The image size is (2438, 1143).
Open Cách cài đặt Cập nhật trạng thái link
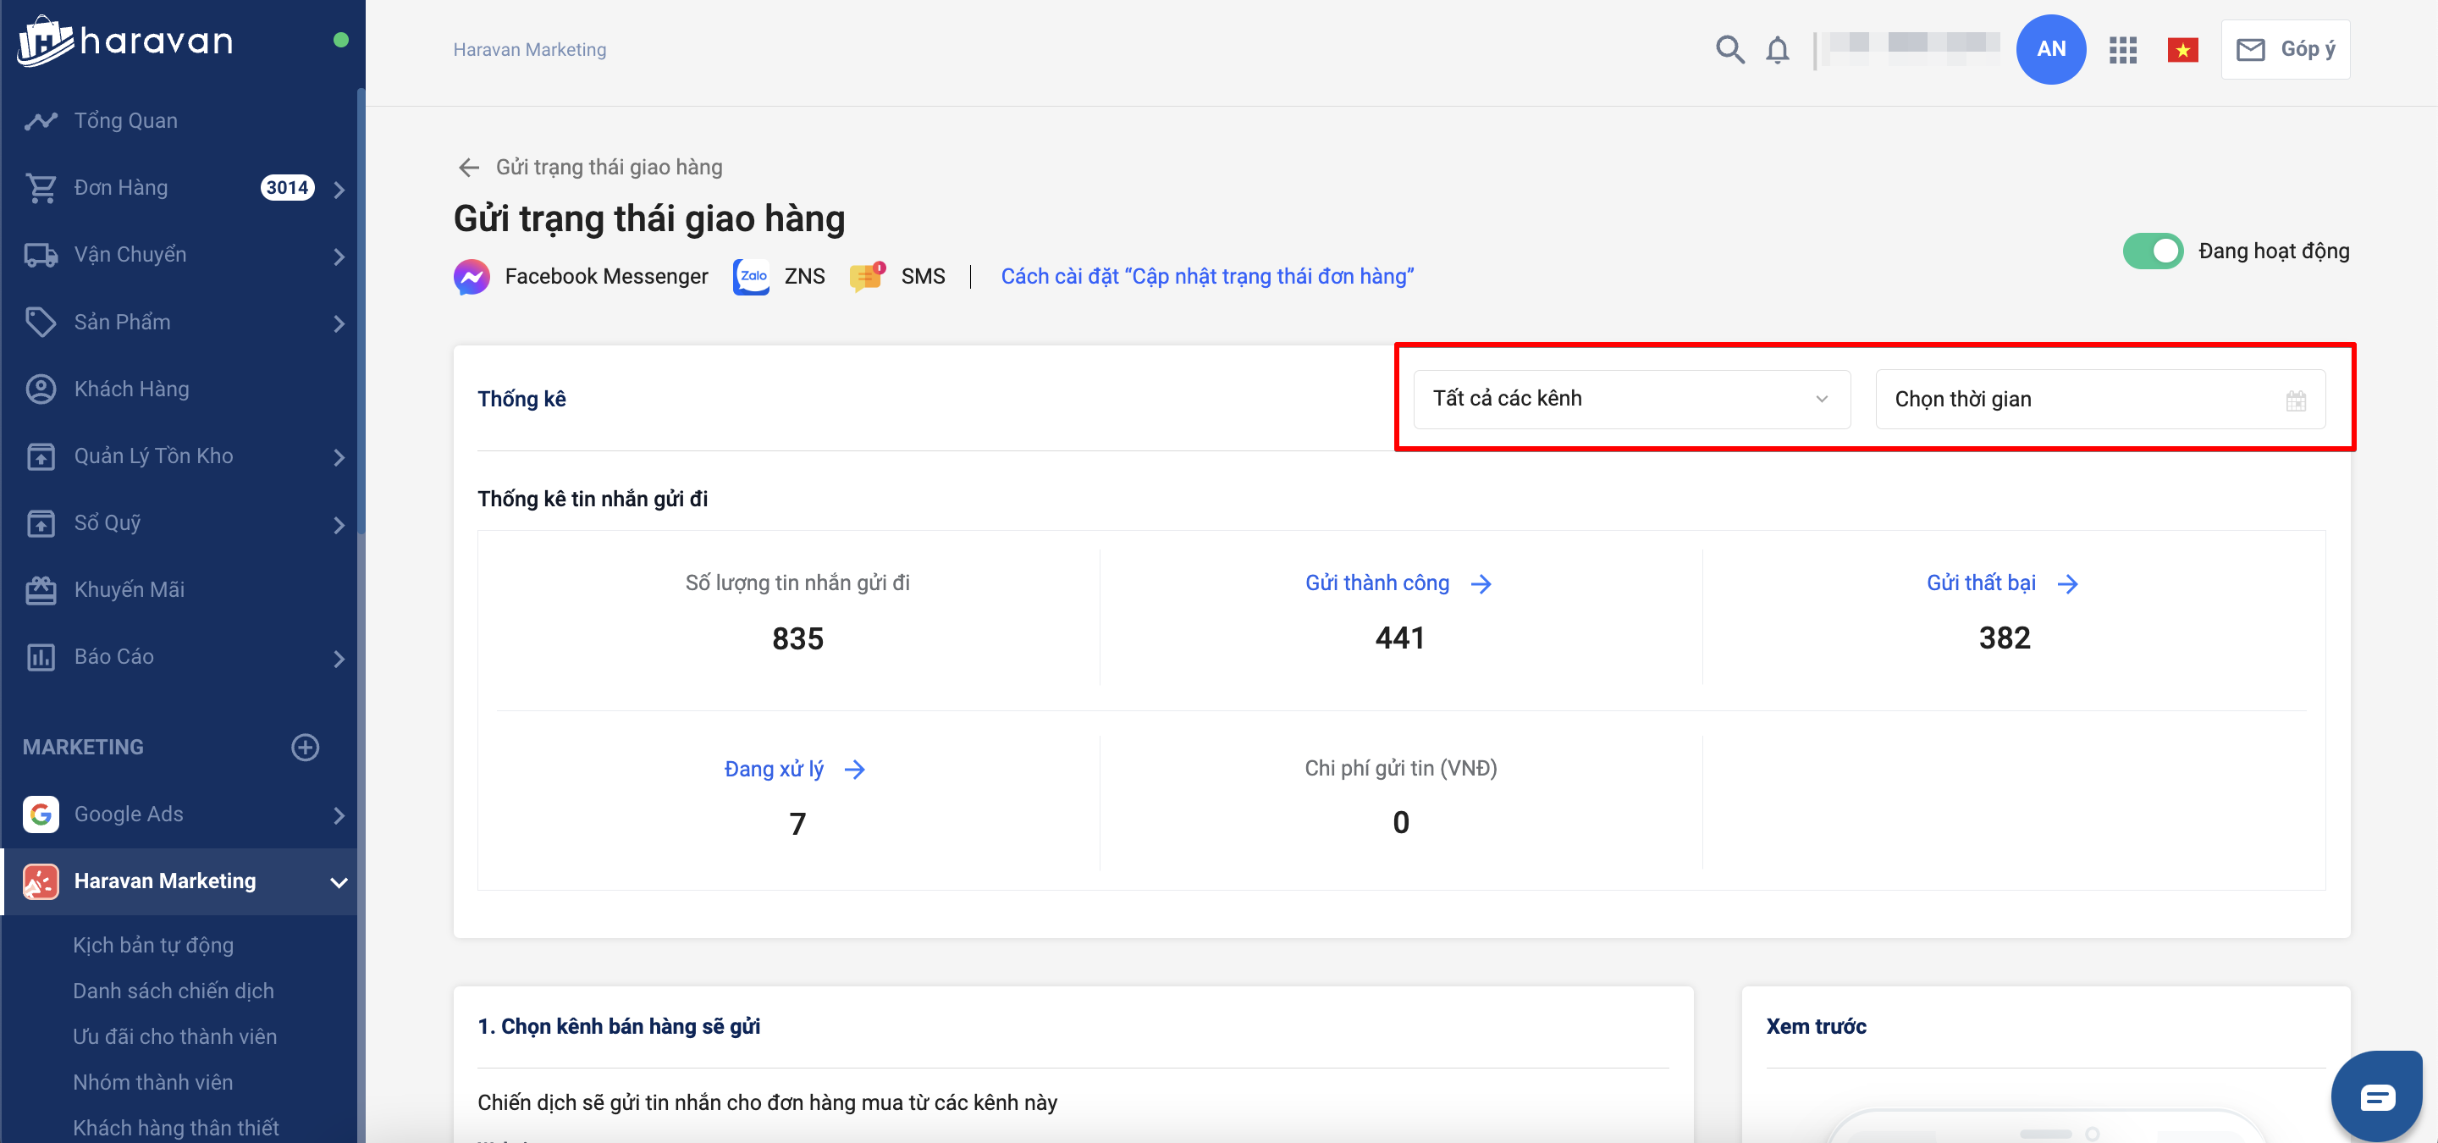1206,276
